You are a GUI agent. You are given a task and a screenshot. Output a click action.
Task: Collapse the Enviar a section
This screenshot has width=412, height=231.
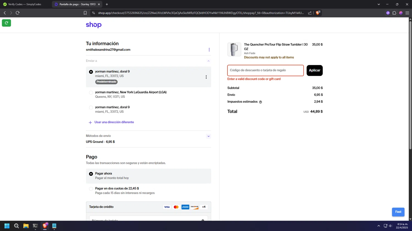pyautogui.click(x=208, y=61)
